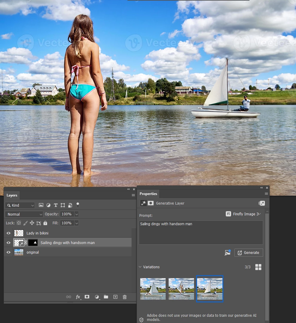296x323 pixels.
Task: Create new fill or adjustment layer
Action: [x=97, y=297]
